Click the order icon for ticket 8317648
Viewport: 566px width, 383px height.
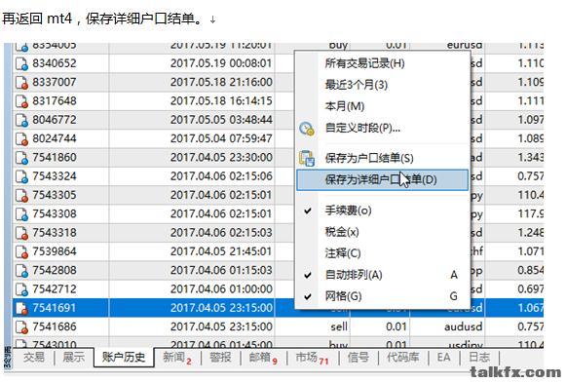click(21, 101)
